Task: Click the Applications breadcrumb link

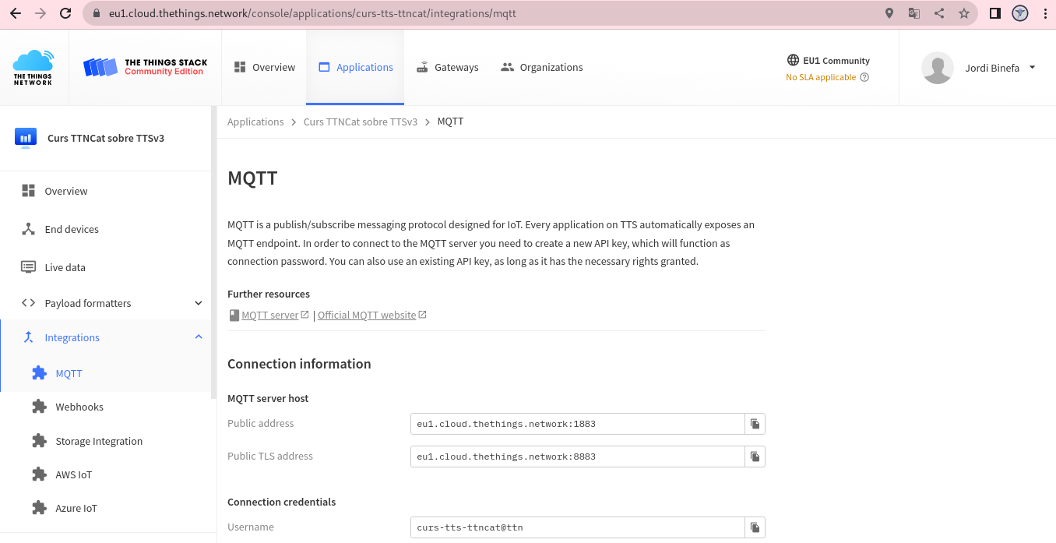Action: point(255,122)
